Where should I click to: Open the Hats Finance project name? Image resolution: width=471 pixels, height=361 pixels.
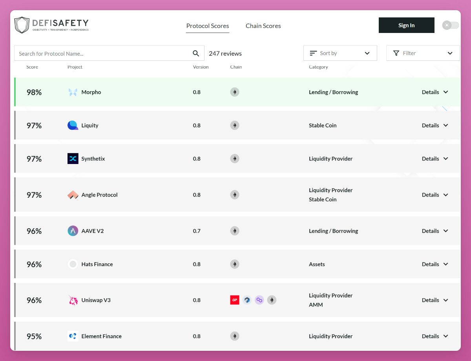(97, 264)
